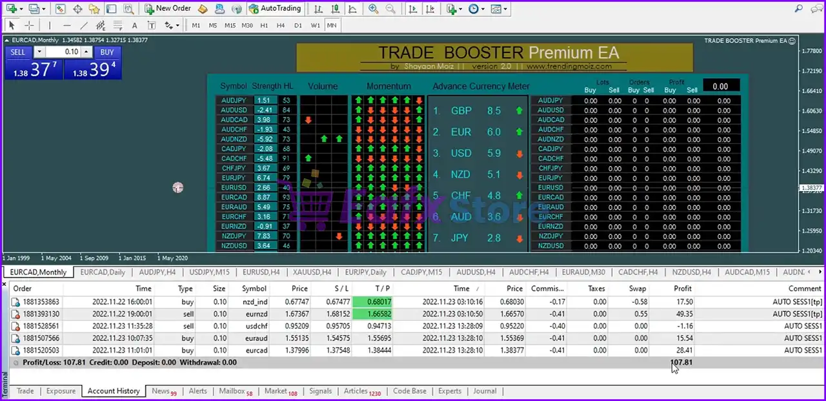The width and height of the screenshot is (826, 401).
Task: Open the periods clock dropdown
Action: (x=476, y=8)
